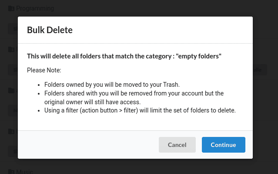Select the shared folder icon below Programming
Viewport: 278px width, 174px height.
[x=11, y=49]
